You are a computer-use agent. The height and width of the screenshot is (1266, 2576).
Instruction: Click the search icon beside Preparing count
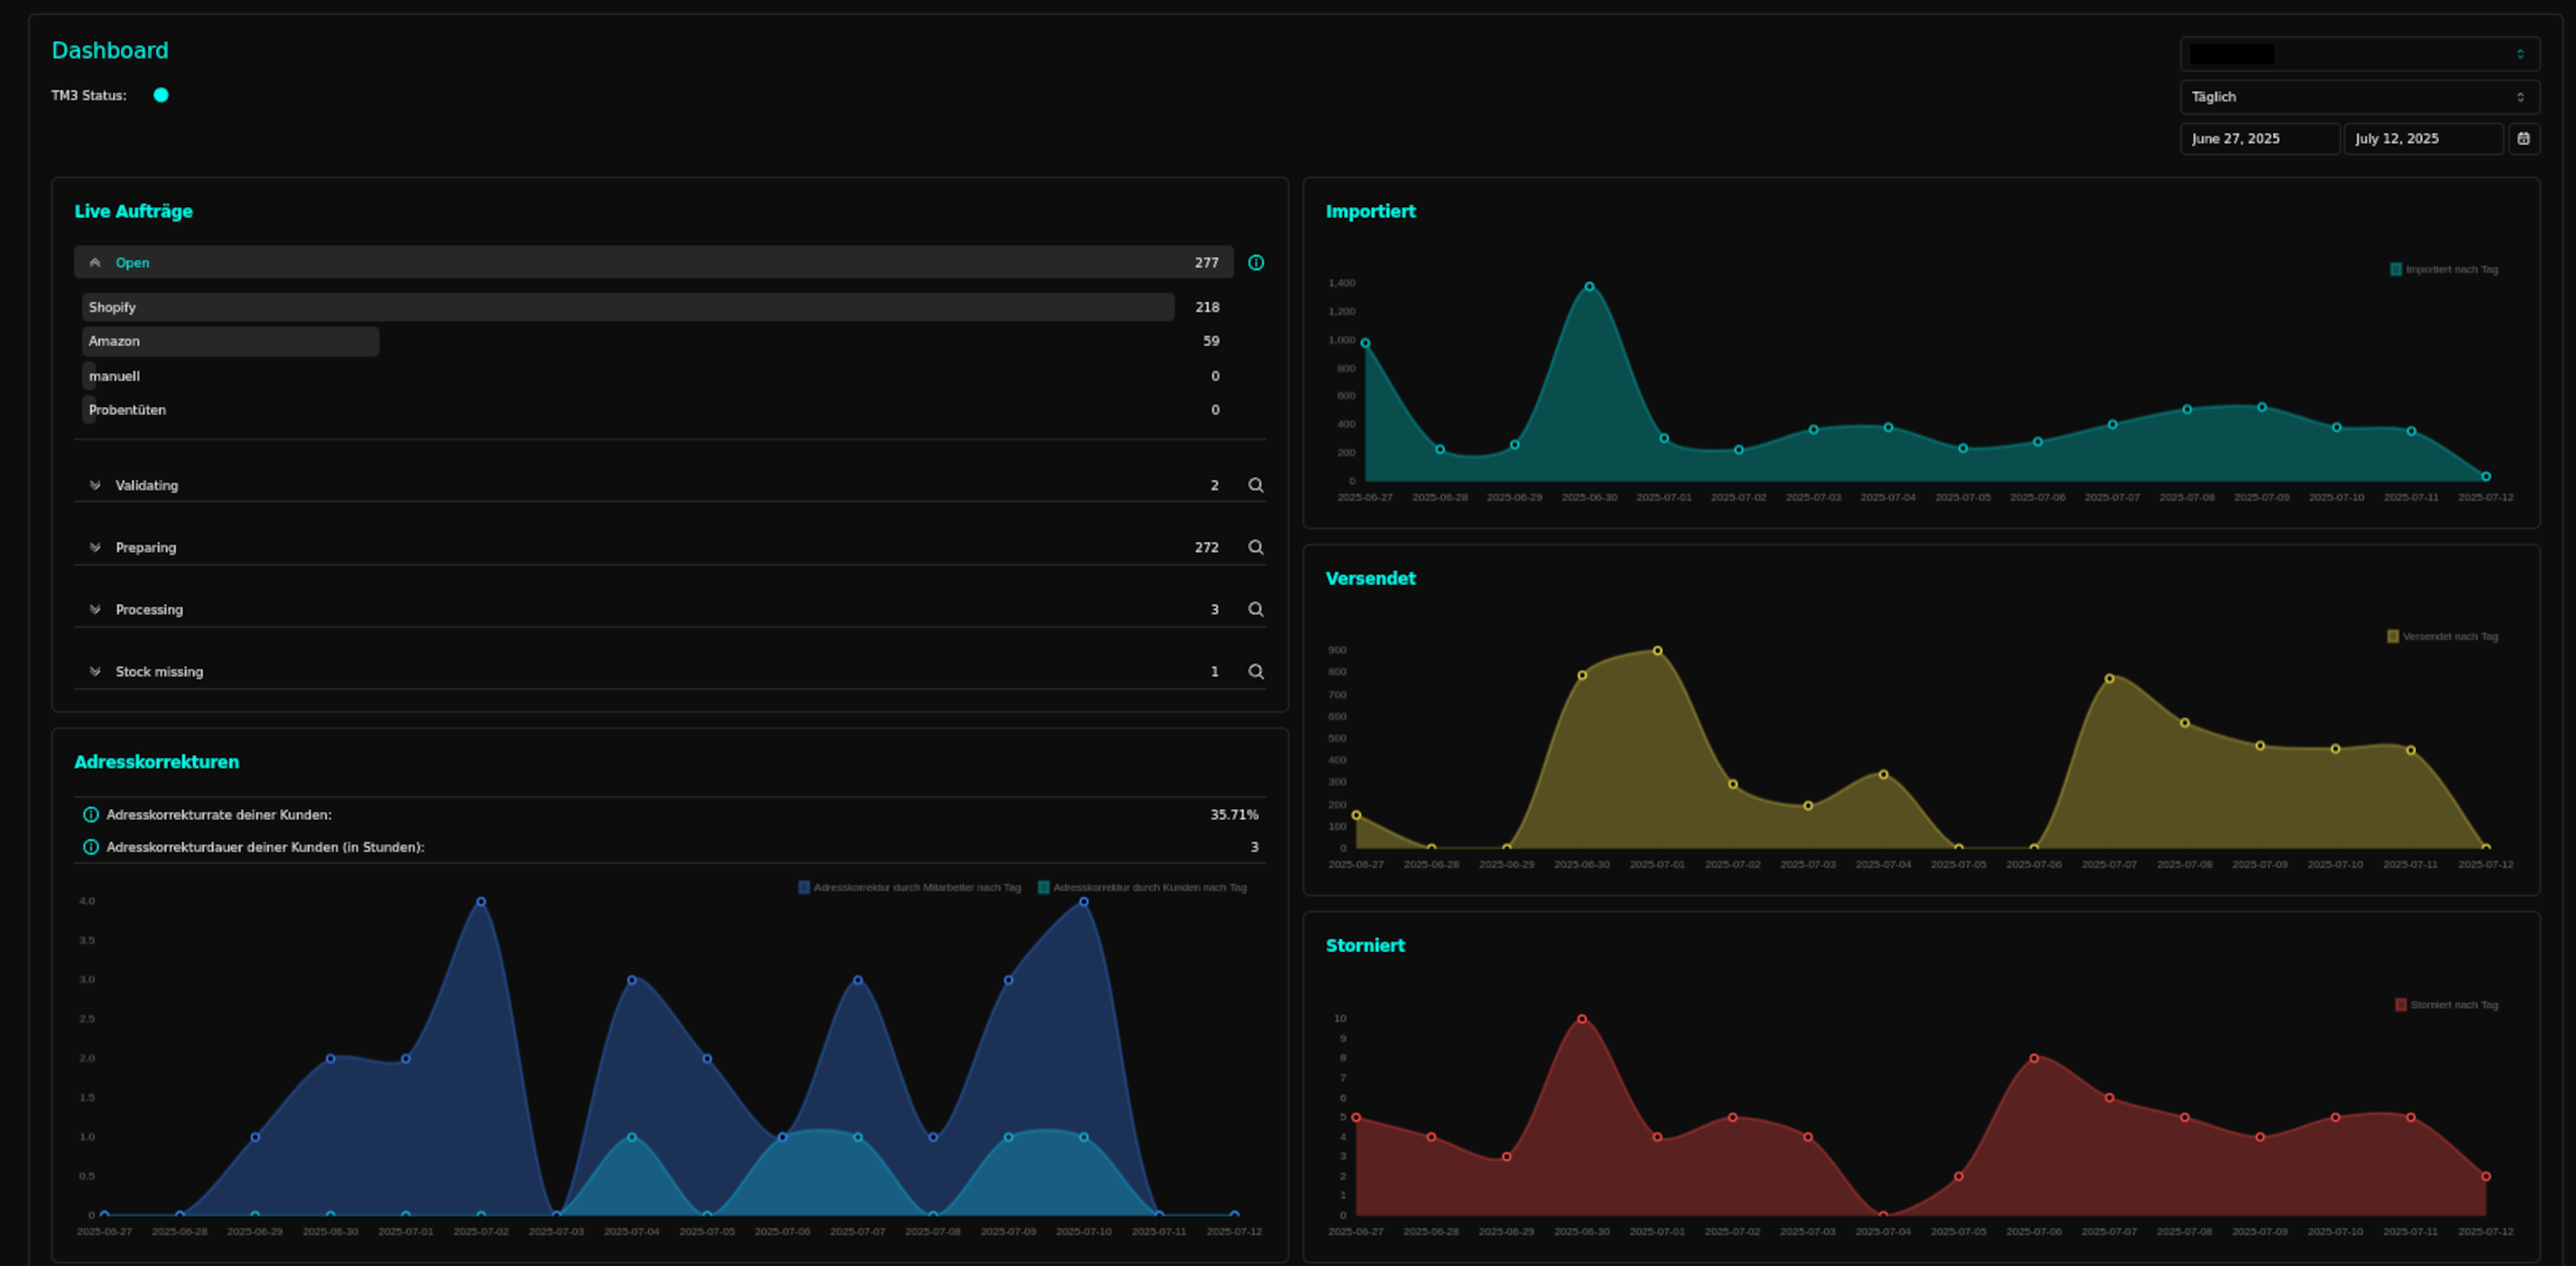point(1255,547)
